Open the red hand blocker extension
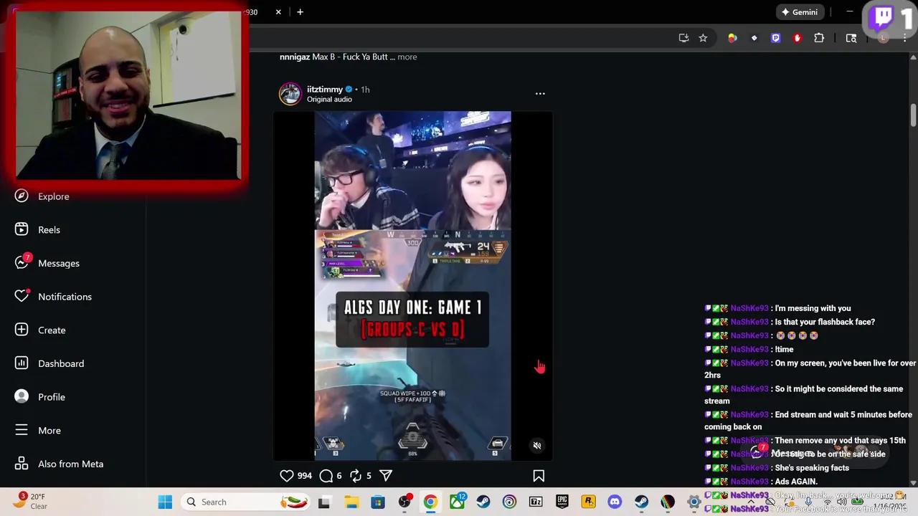The height and width of the screenshot is (516, 918). (x=797, y=38)
